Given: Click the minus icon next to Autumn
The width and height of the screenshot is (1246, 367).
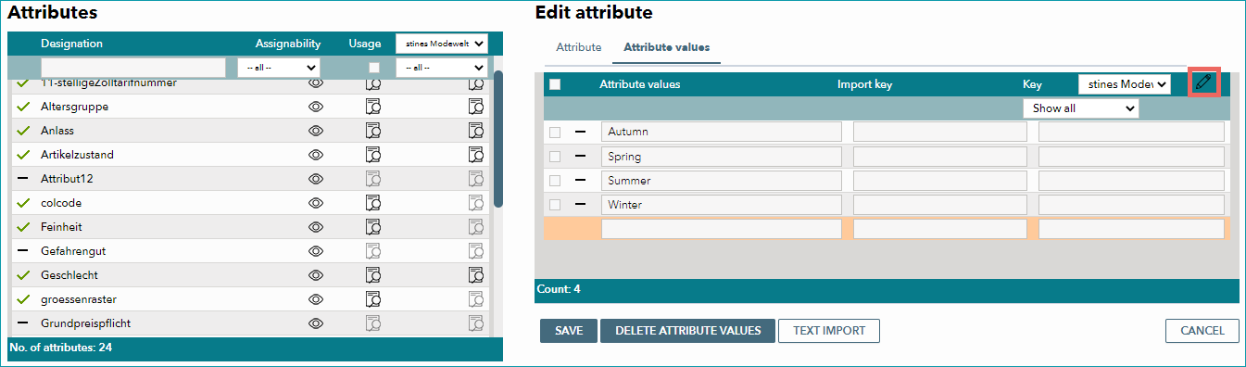Looking at the screenshot, I should (x=581, y=133).
